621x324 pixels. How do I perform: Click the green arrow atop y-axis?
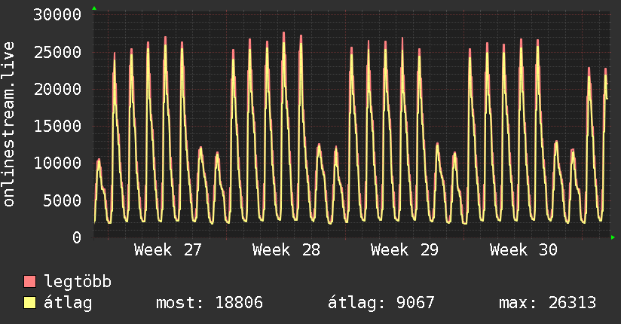tap(94, 8)
